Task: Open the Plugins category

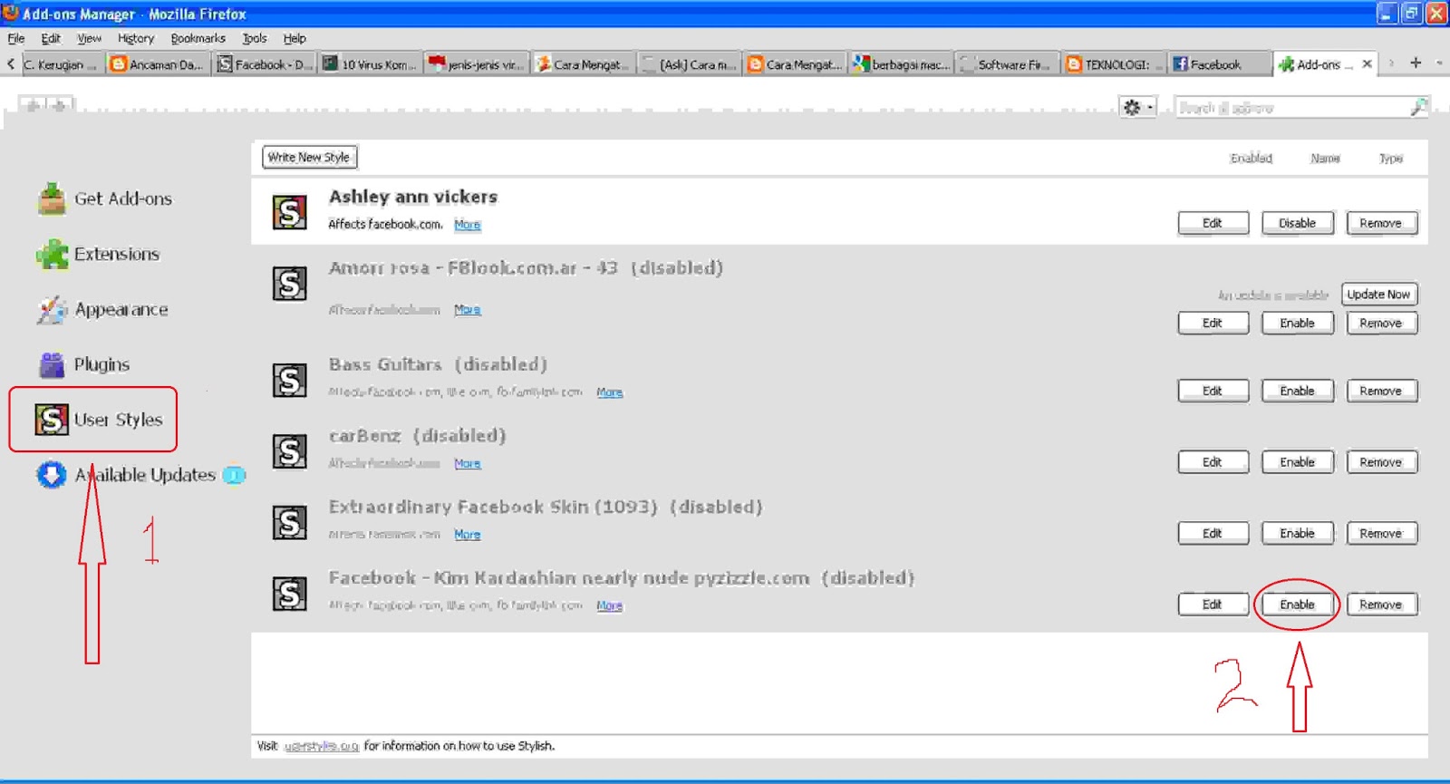Action: [x=84, y=364]
